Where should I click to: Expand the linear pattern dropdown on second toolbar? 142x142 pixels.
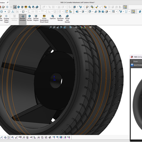point(117,12)
